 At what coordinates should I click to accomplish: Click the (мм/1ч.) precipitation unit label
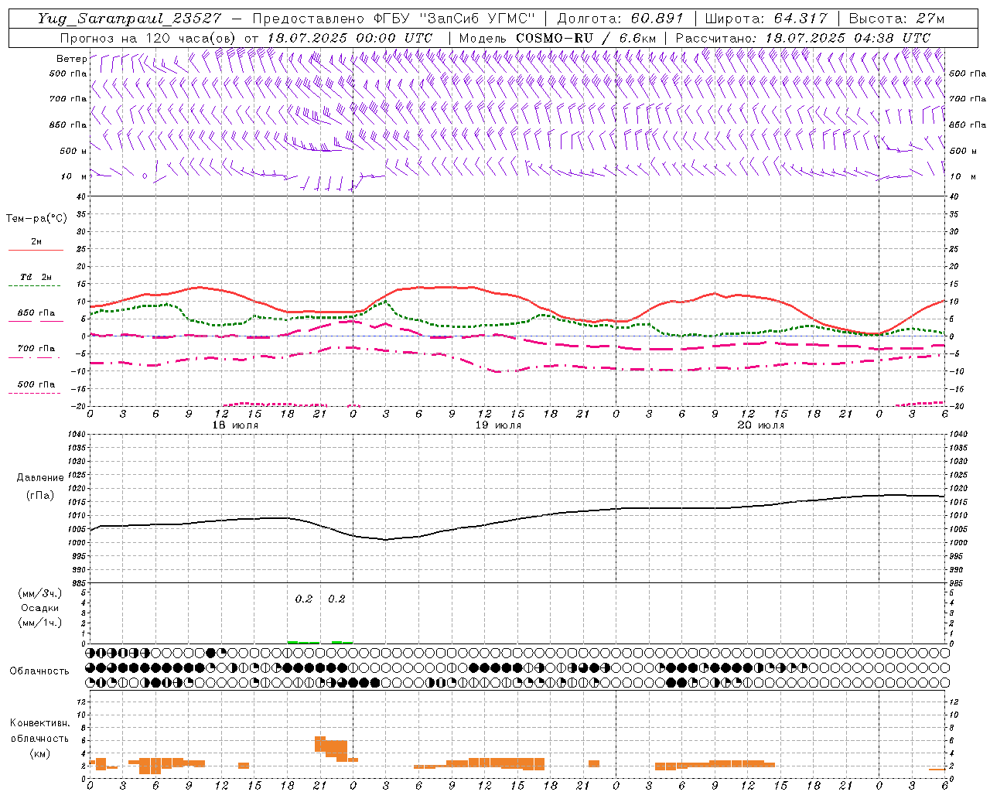pos(40,623)
